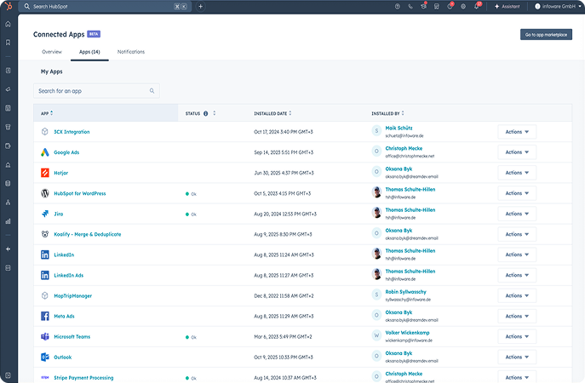Open the Automation hierarchy icon in sidebar
This screenshot has height=383, width=585.
(x=9, y=202)
